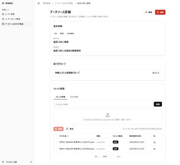Screen dimensions: 180x165
Task: Click the download icon for Y様向け pptx file
Action: click(154, 142)
